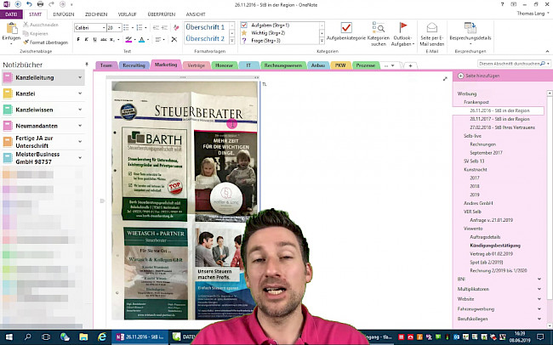Click the Aufgabenkategorie checkbox icon

click(346, 28)
